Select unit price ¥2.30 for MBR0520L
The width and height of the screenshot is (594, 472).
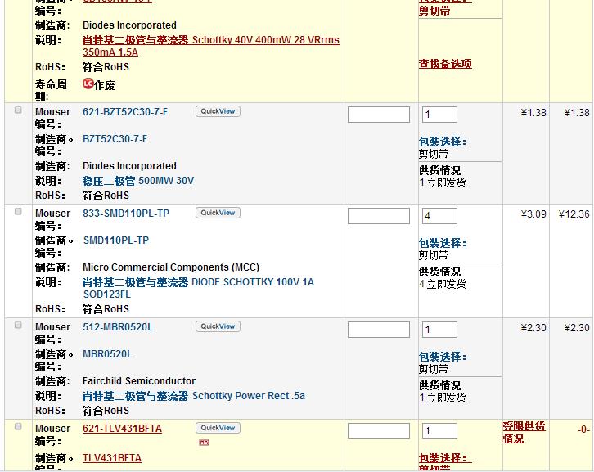tap(533, 328)
